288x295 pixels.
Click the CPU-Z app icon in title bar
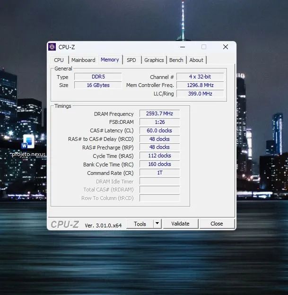(52, 47)
